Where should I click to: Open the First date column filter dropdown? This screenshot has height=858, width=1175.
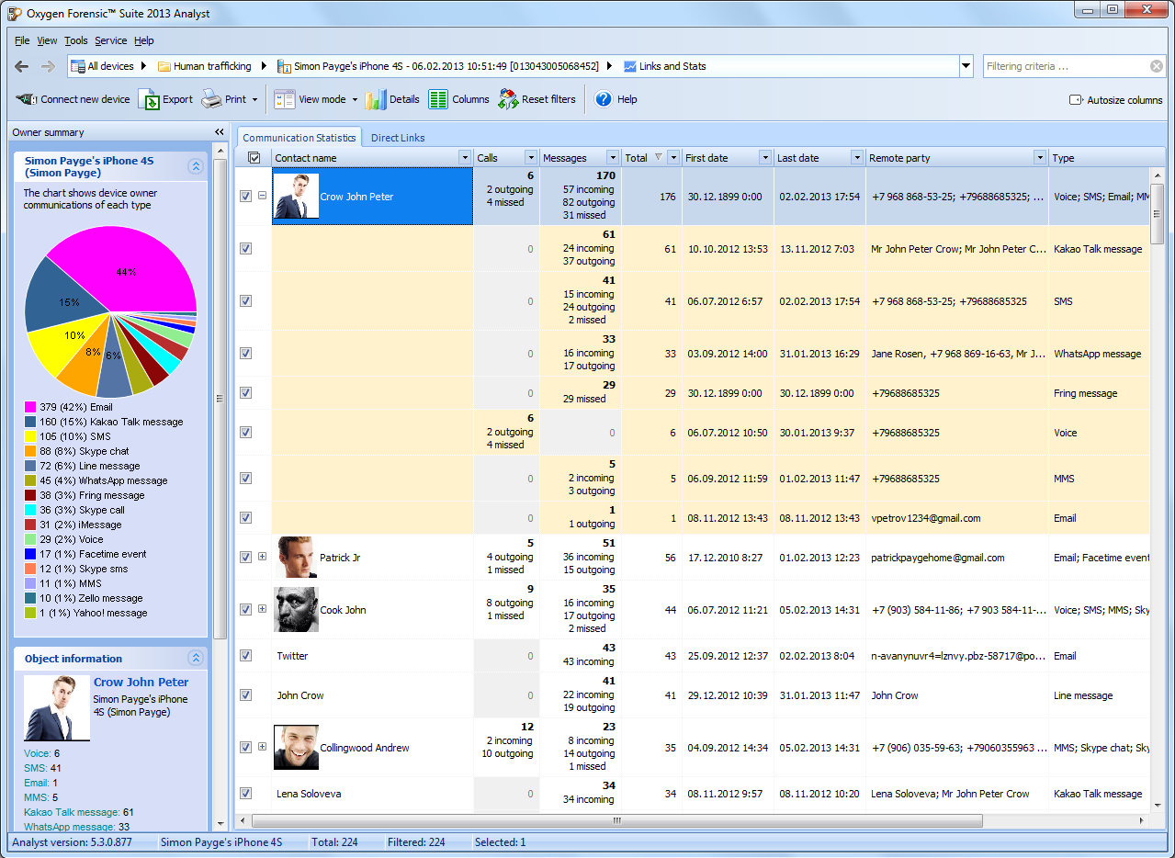(765, 158)
